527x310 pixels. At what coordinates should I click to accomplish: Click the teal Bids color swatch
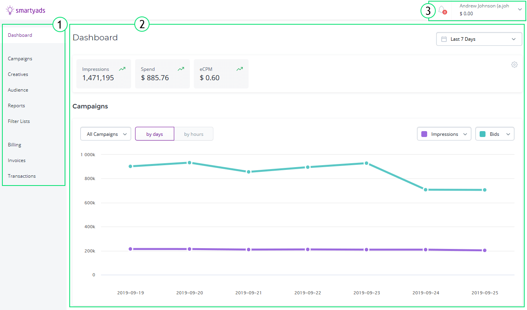pyautogui.click(x=483, y=134)
